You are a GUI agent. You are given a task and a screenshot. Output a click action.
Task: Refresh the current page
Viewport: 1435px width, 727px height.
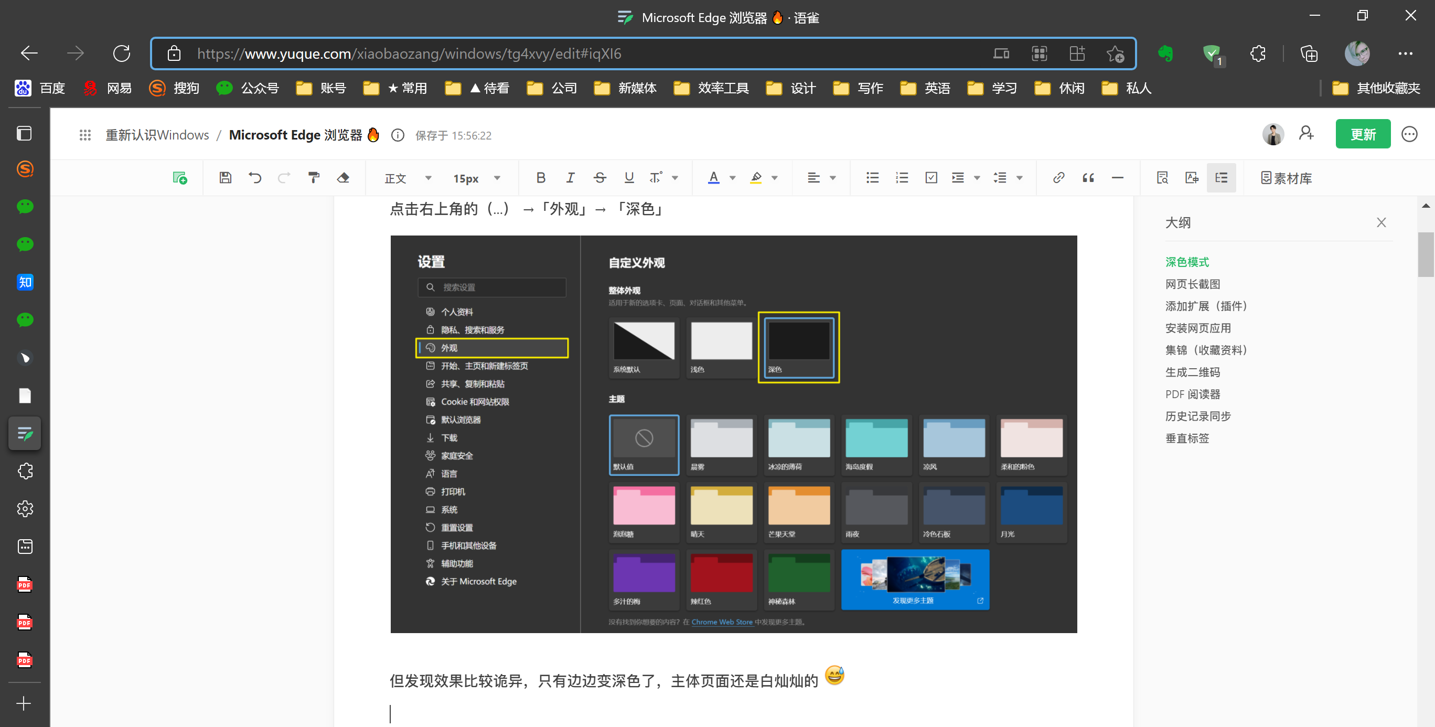point(121,54)
